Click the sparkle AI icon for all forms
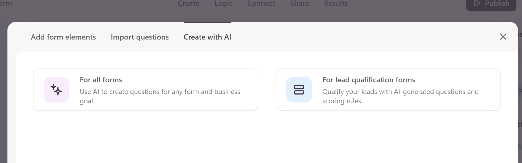The height and width of the screenshot is (163, 522). click(x=56, y=90)
